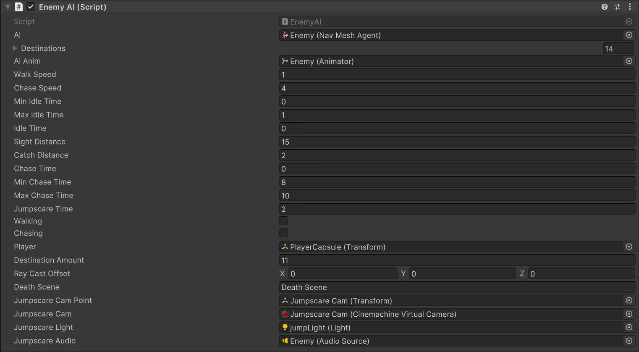Toggle the Chasing checkbox

284,233
